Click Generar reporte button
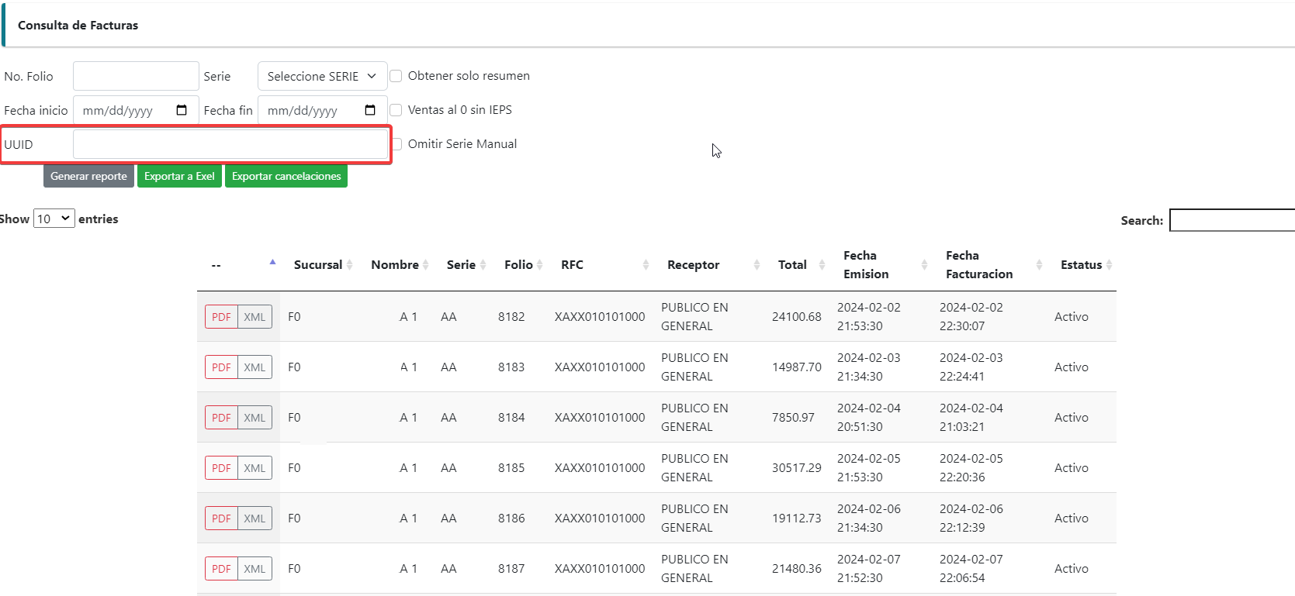 coord(88,177)
